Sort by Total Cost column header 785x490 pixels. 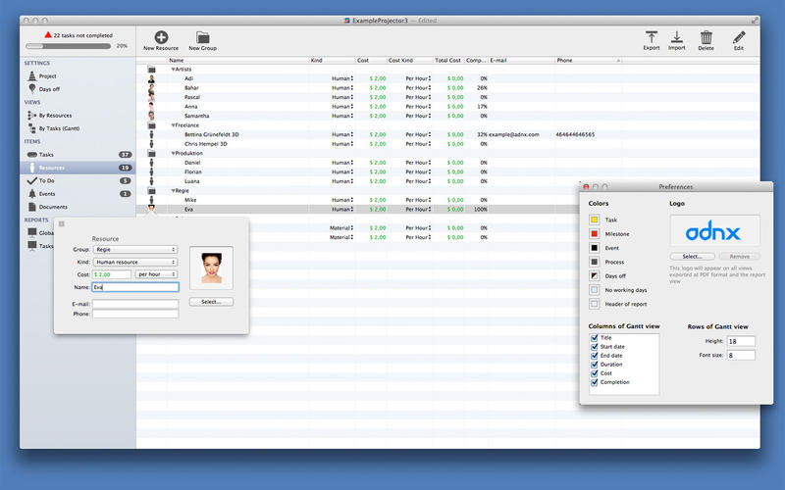[448, 61]
